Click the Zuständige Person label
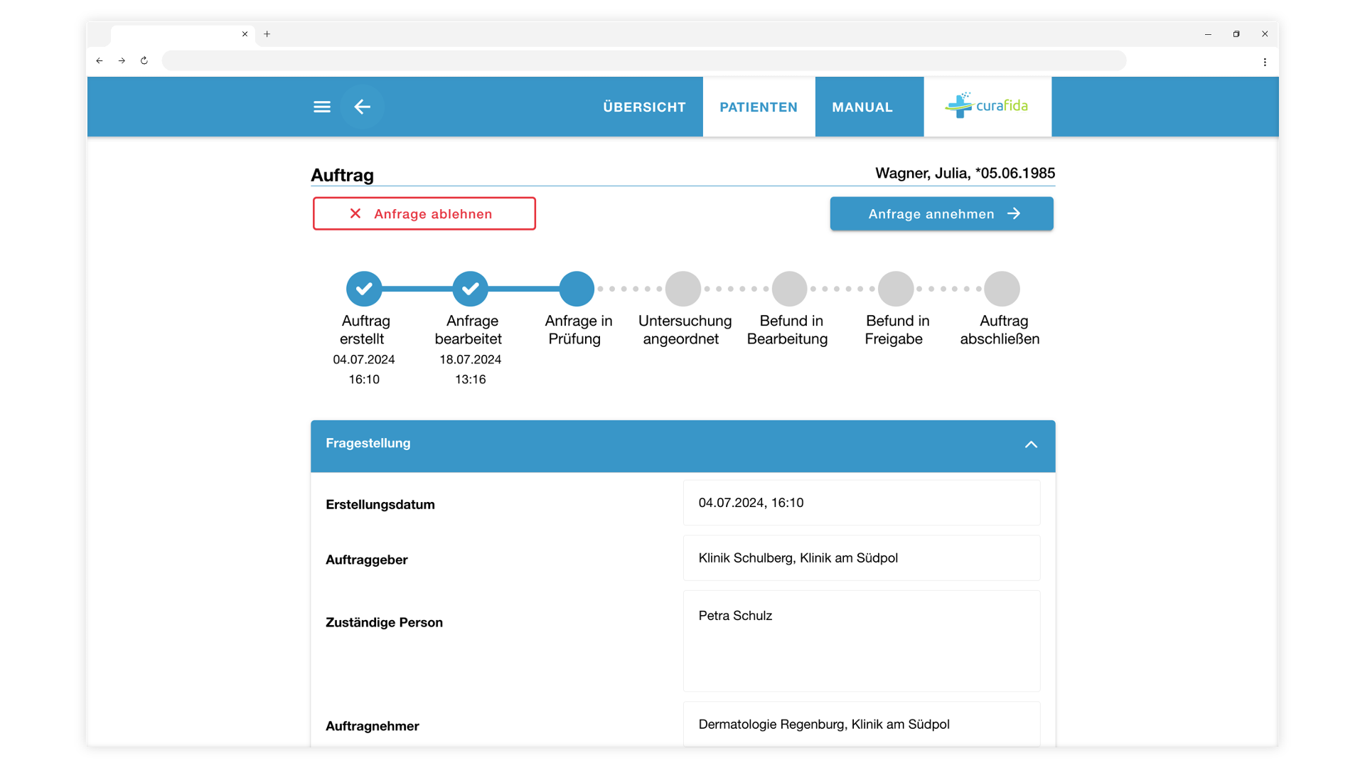 pos(385,622)
